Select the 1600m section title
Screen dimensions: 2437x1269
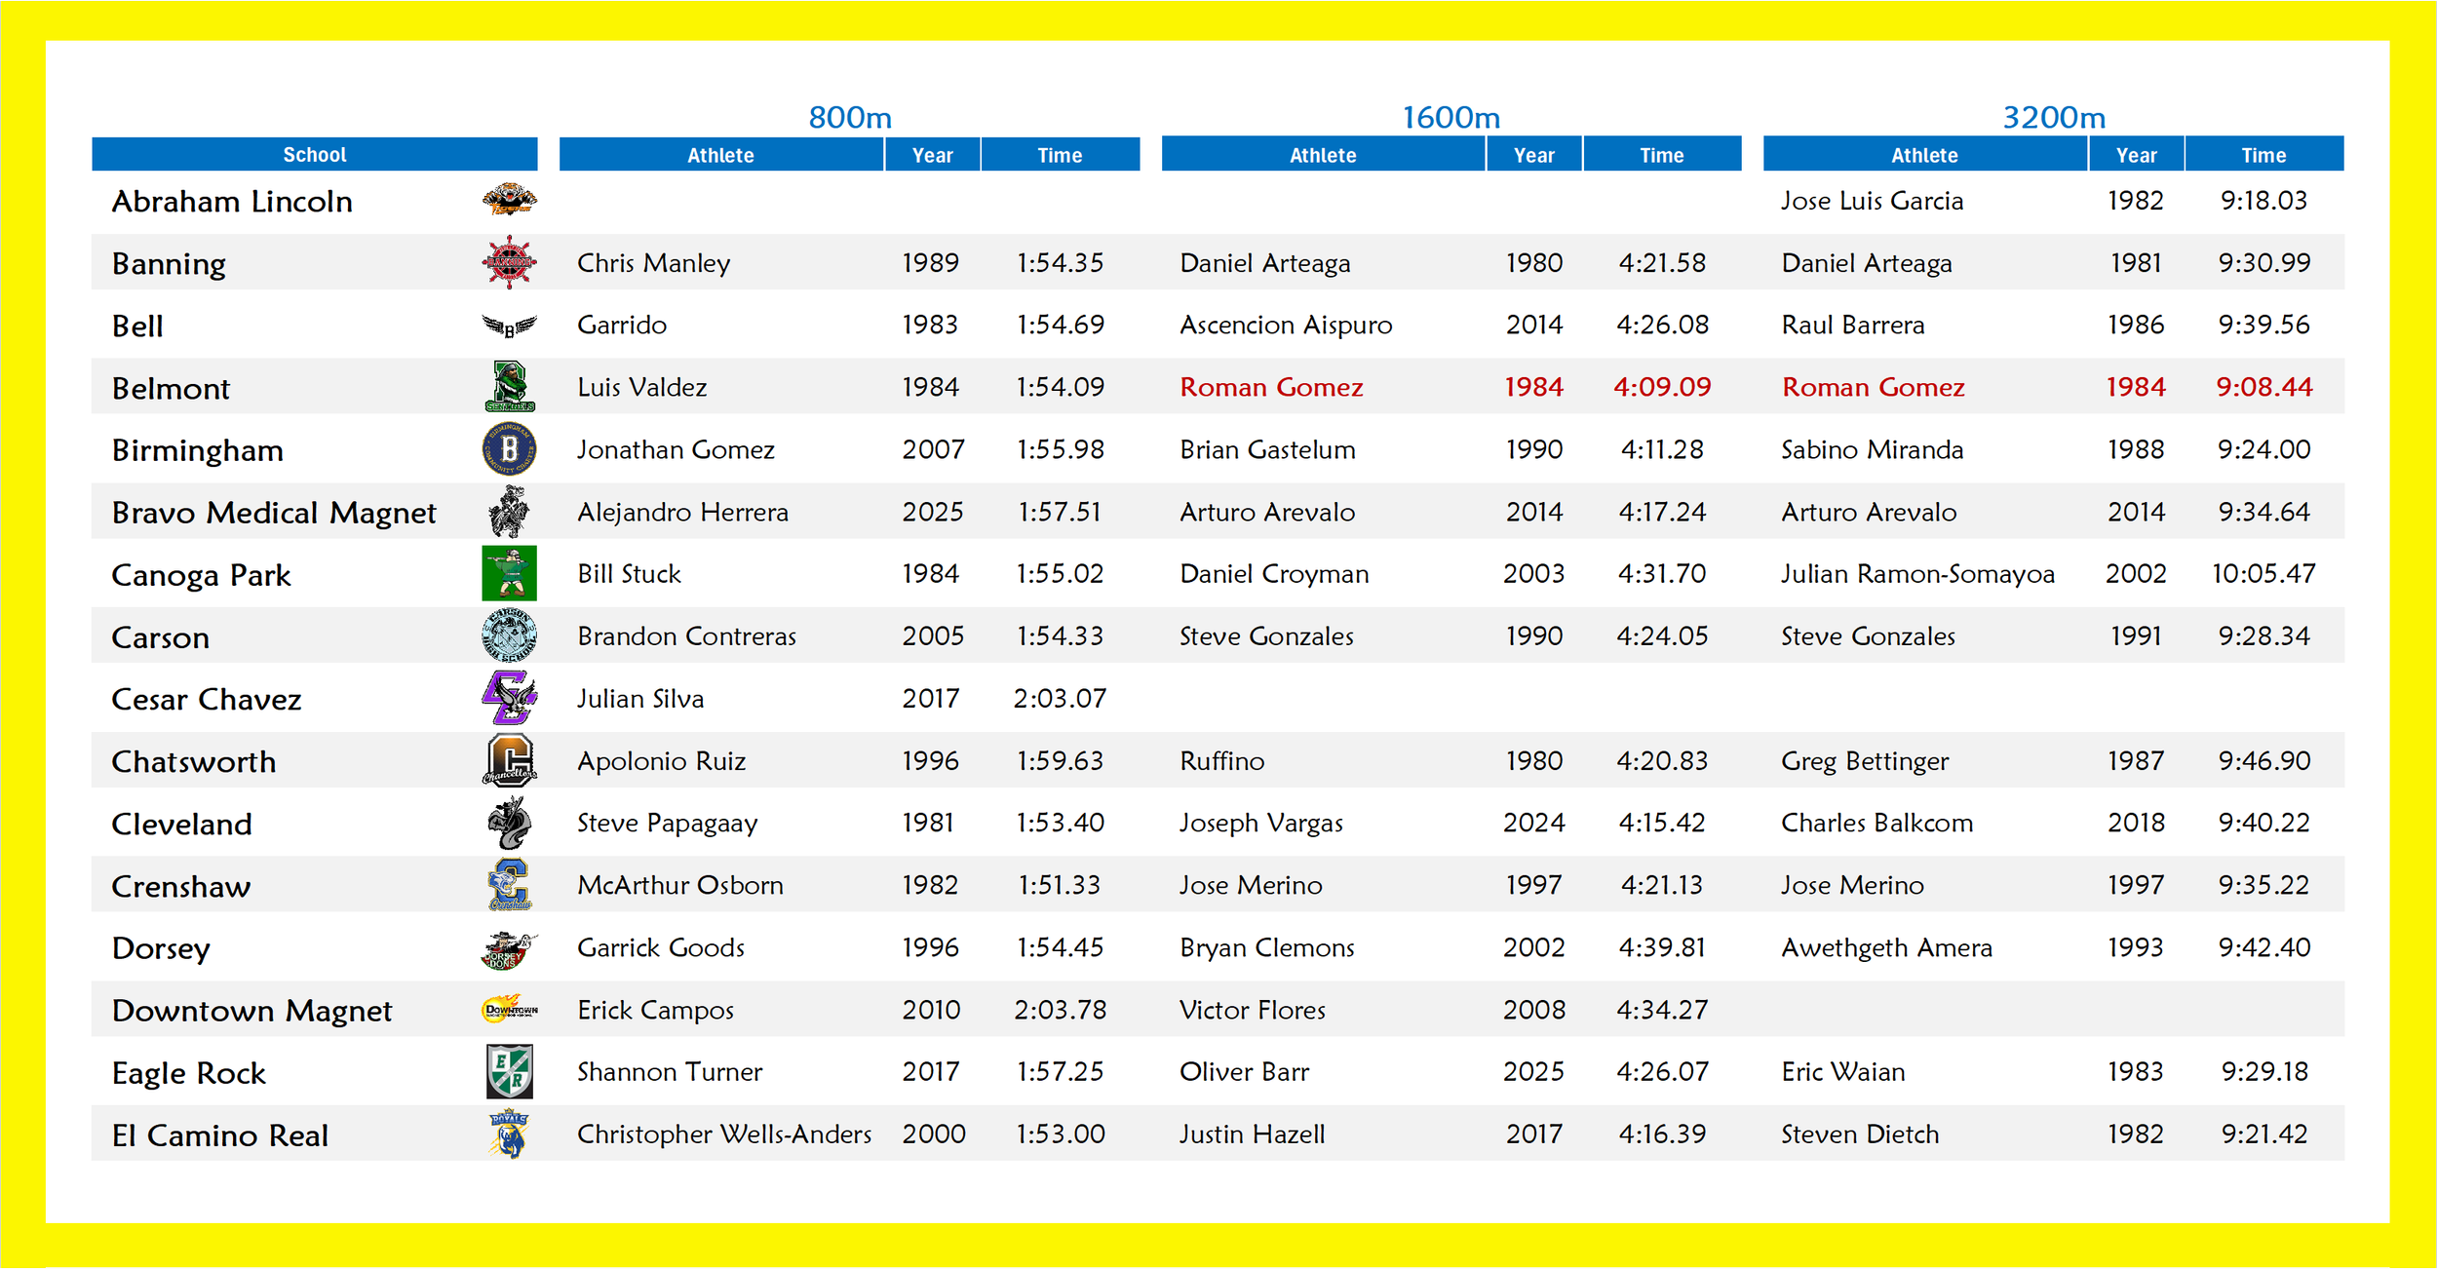[1451, 117]
